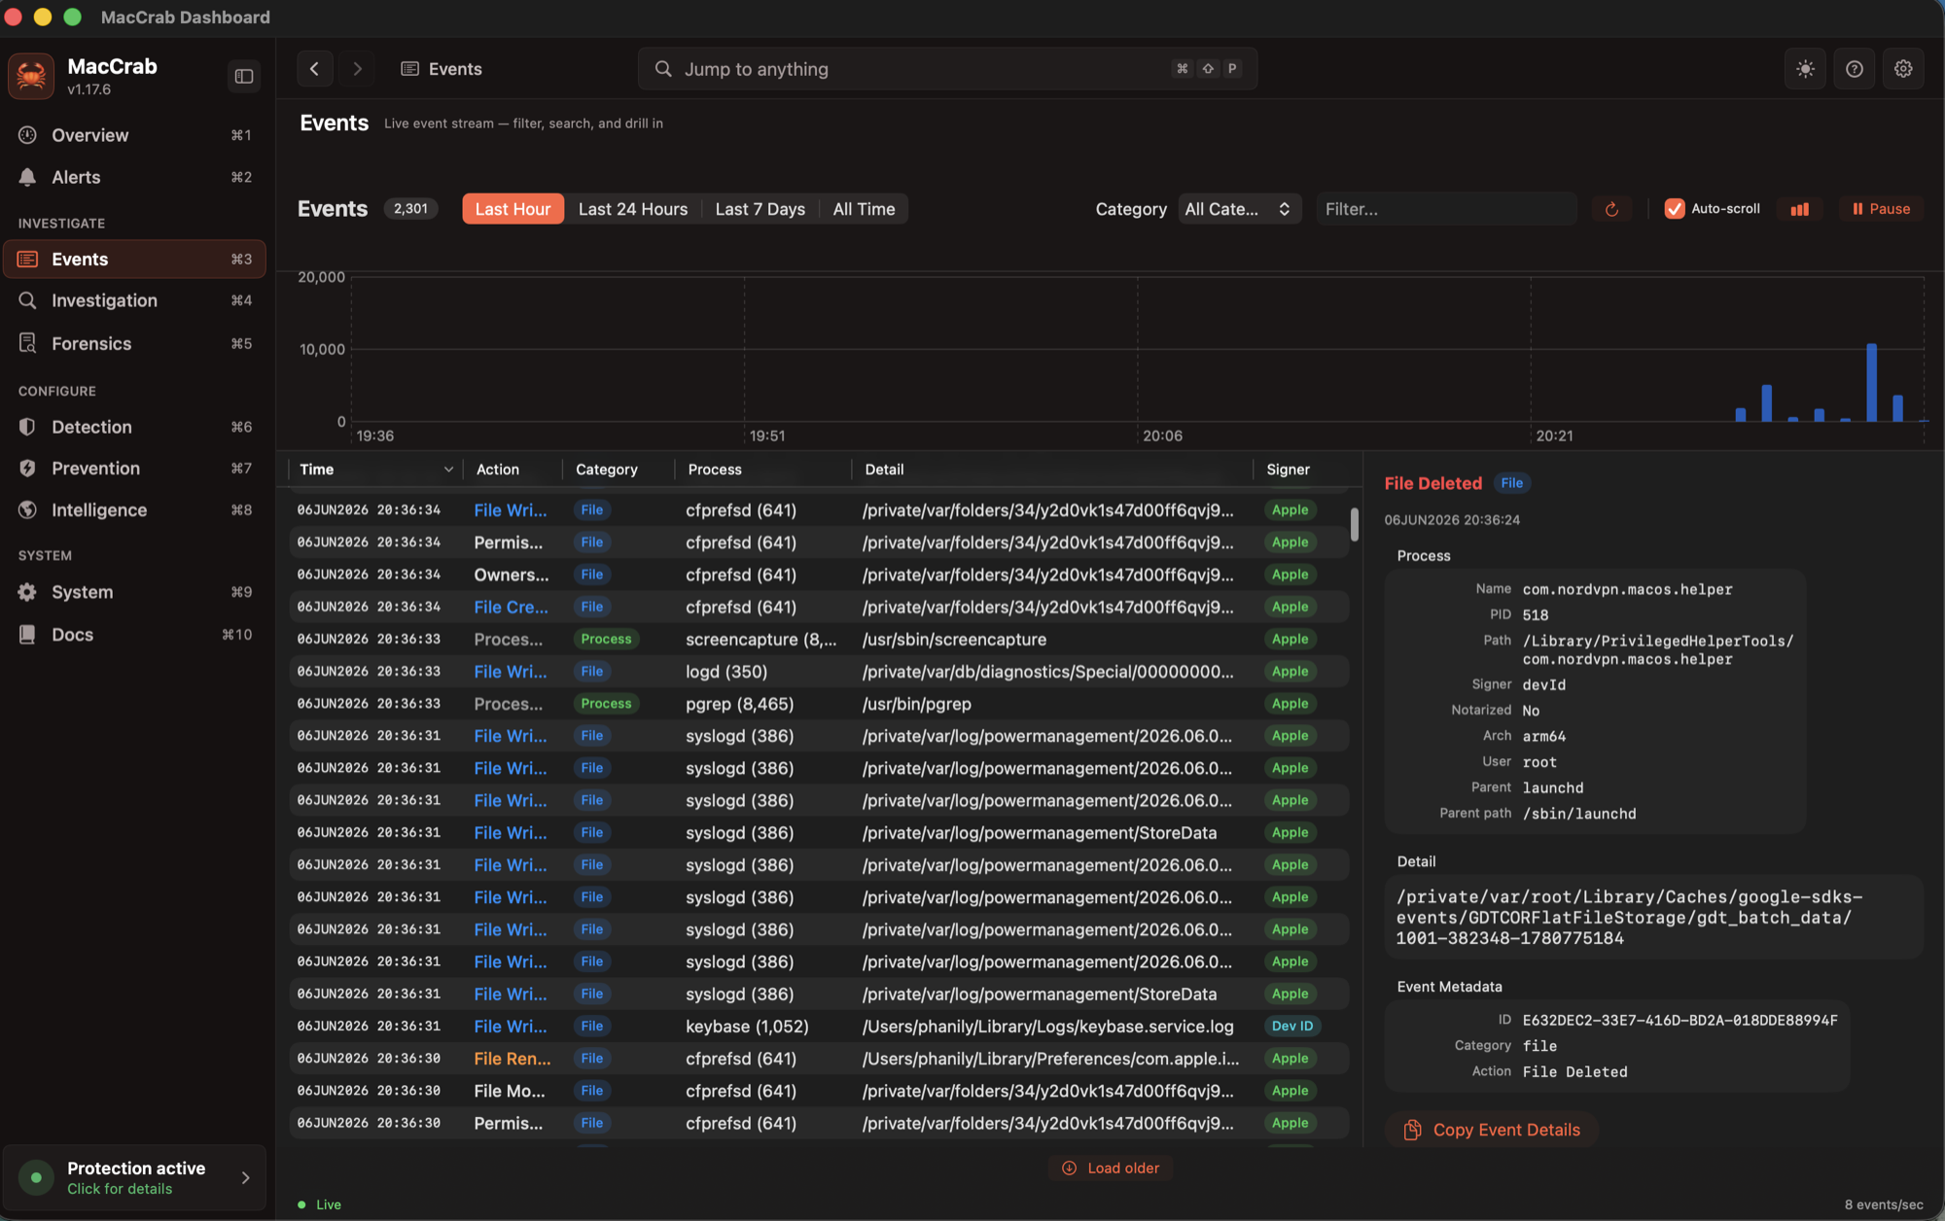Select the Last 24 Hours time range
Screen dimensions: 1945x1221
pos(633,209)
